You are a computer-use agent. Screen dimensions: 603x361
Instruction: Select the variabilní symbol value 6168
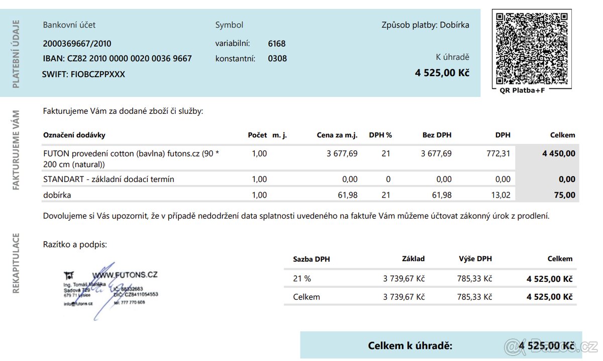276,44
